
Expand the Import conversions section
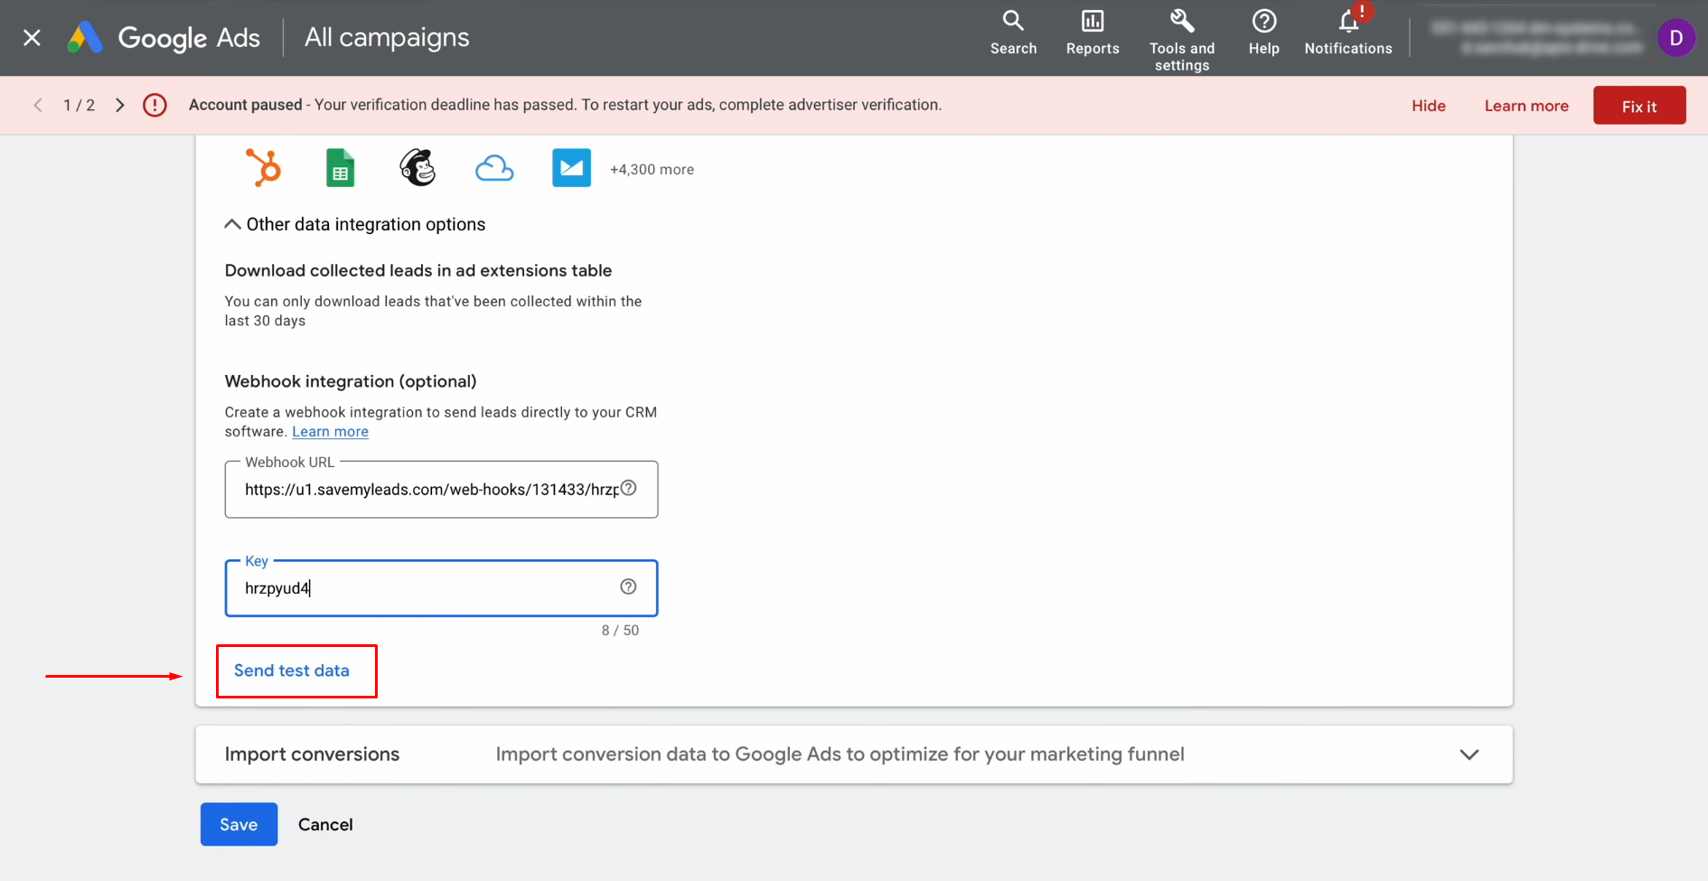[x=854, y=754]
